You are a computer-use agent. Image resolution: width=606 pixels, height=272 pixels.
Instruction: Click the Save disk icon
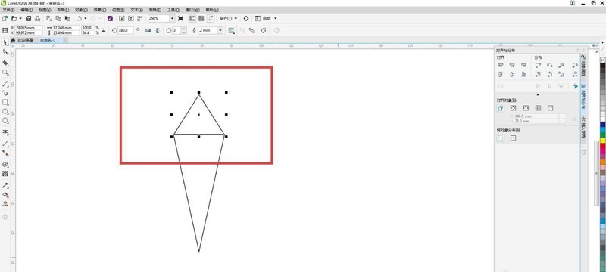28,18
